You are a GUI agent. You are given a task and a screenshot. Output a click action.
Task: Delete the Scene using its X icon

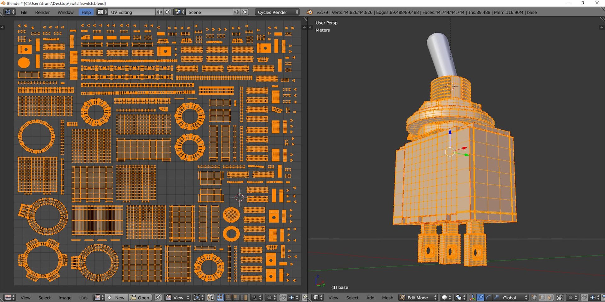click(245, 12)
